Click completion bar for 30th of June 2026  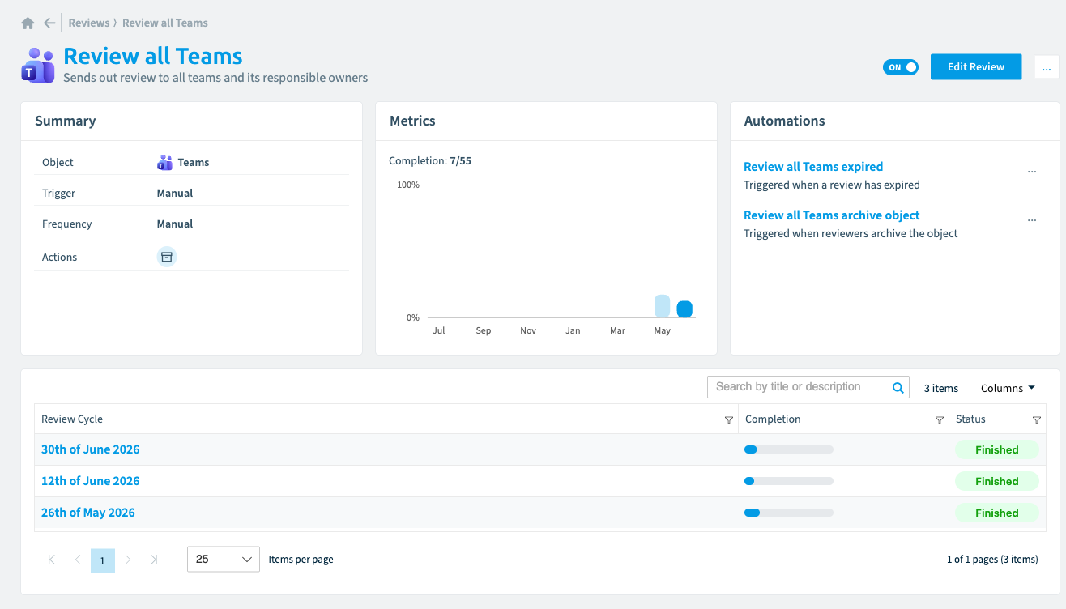[789, 449]
